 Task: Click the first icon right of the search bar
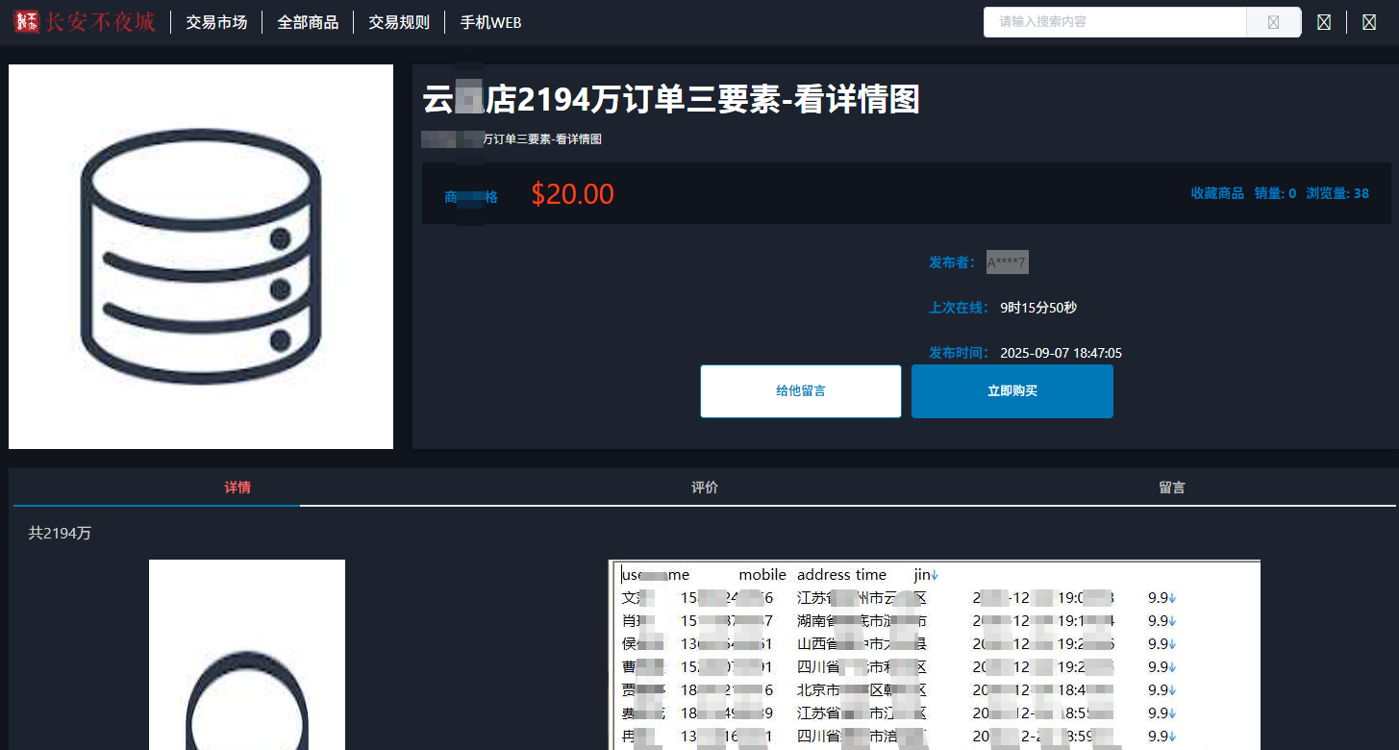click(x=1324, y=22)
